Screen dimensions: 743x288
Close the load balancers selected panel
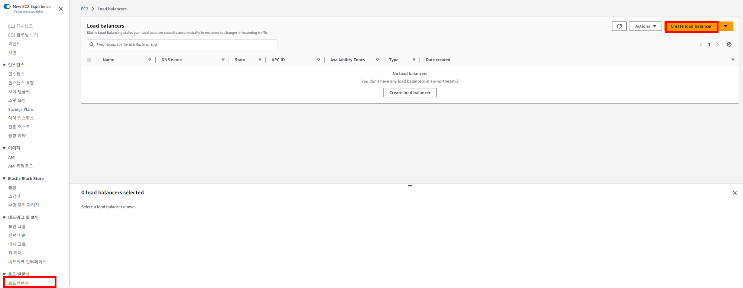pos(734,193)
